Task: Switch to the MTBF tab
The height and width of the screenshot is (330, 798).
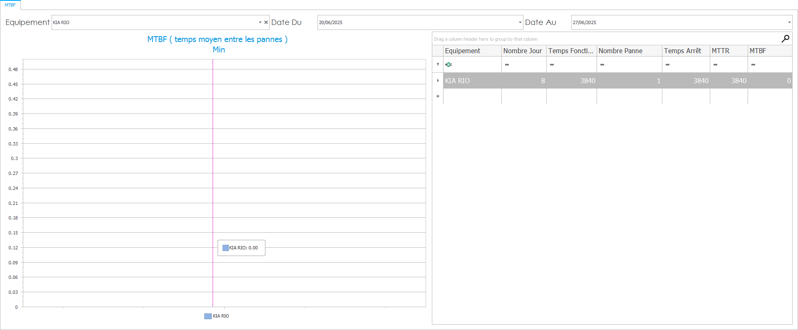Action: 10,5
